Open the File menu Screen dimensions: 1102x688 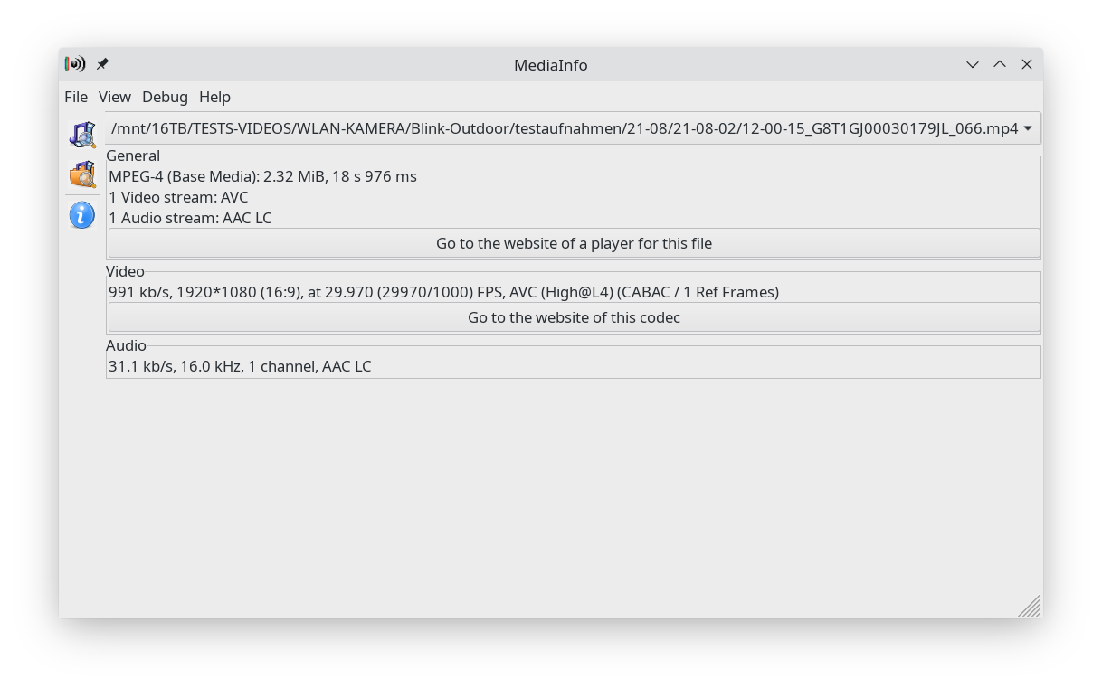(76, 97)
